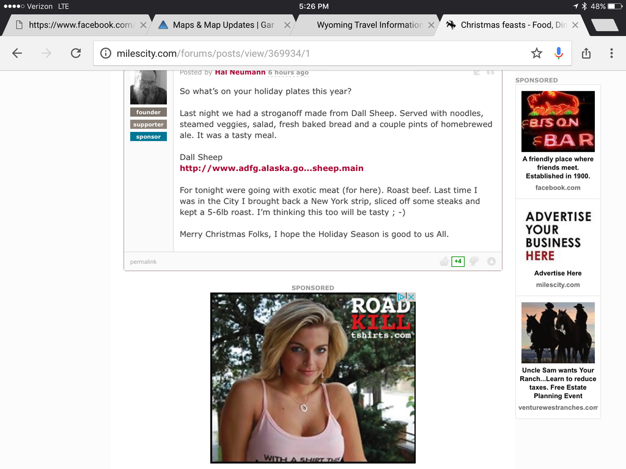Tap the browser back arrow
Image resolution: width=626 pixels, height=469 pixels.
coord(17,53)
